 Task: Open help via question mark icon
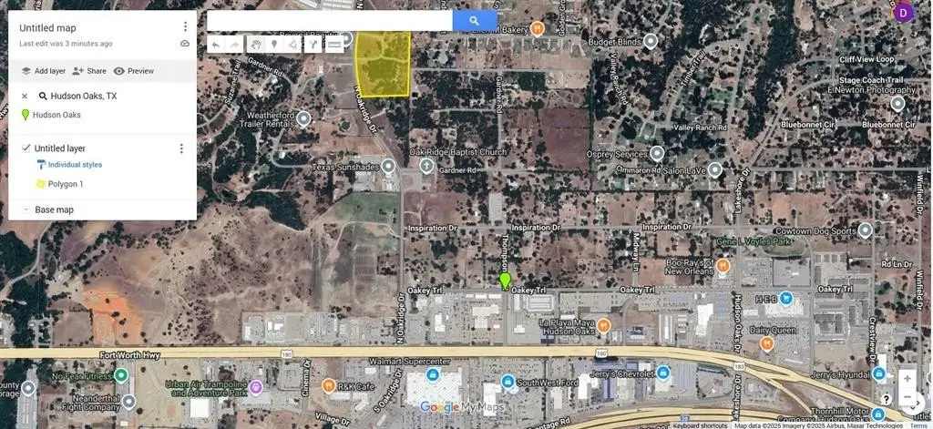tap(886, 400)
